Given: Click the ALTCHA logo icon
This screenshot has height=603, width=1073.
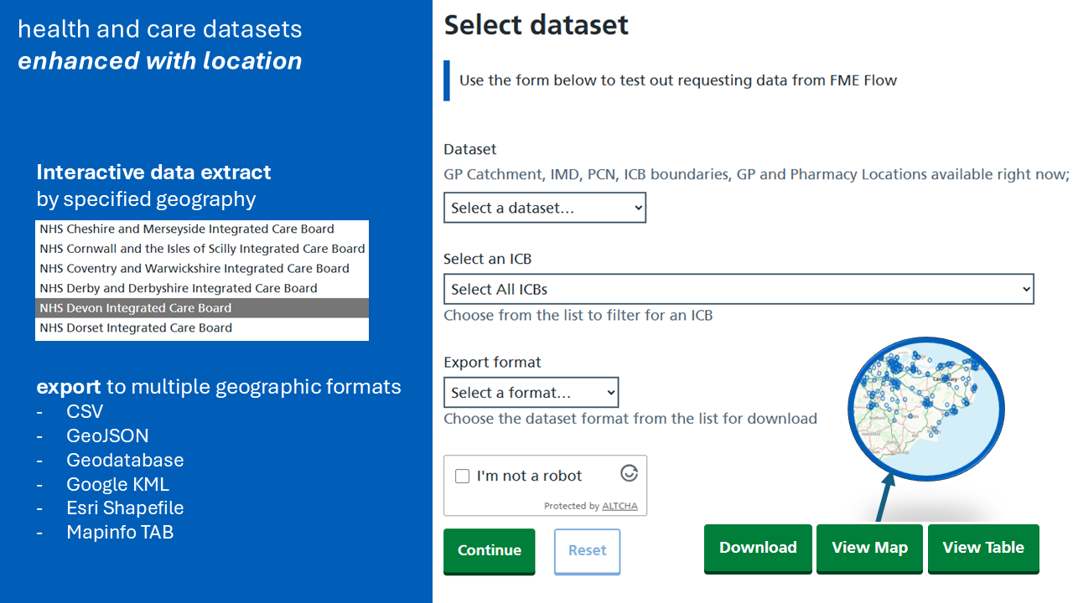Looking at the screenshot, I should coord(629,473).
